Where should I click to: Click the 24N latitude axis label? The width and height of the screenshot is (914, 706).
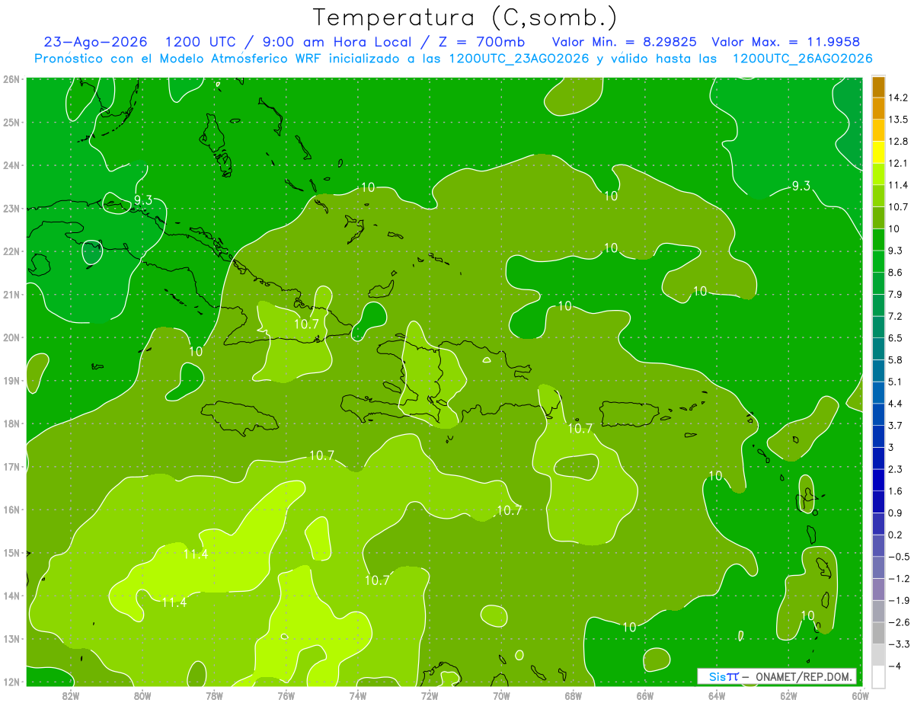coord(11,165)
